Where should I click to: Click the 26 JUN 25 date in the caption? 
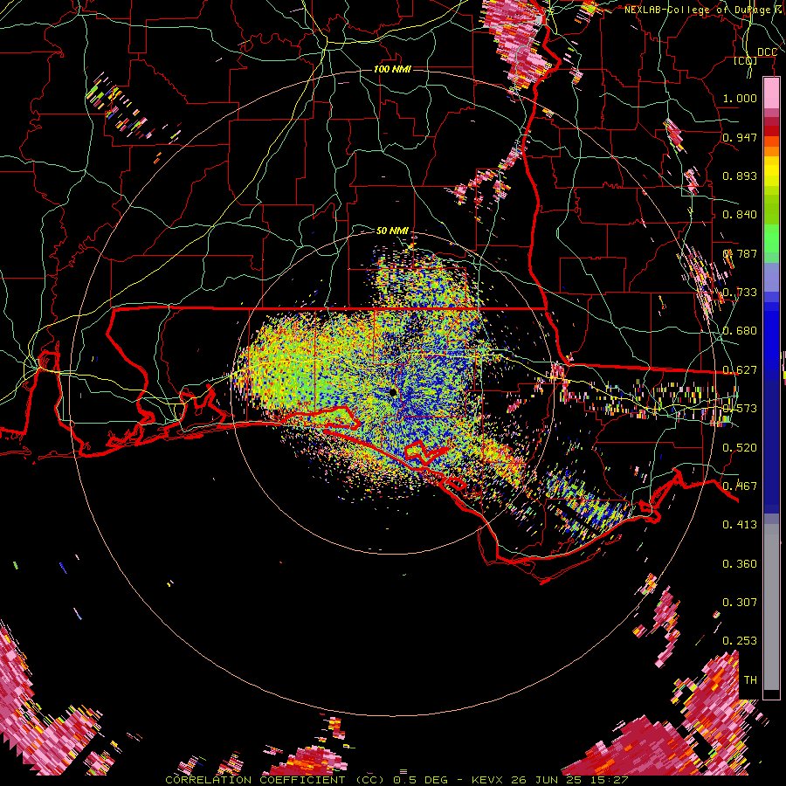(545, 780)
